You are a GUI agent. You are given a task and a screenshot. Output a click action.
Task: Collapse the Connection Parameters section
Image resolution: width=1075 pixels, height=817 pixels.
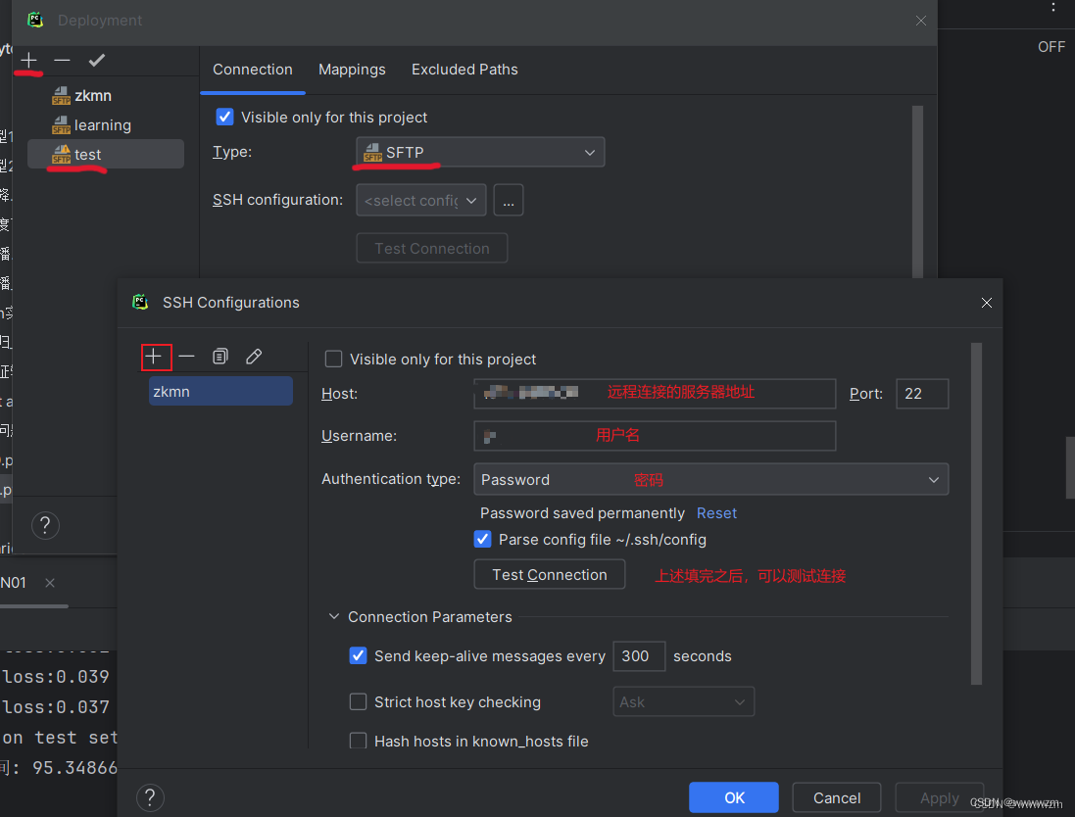334,617
